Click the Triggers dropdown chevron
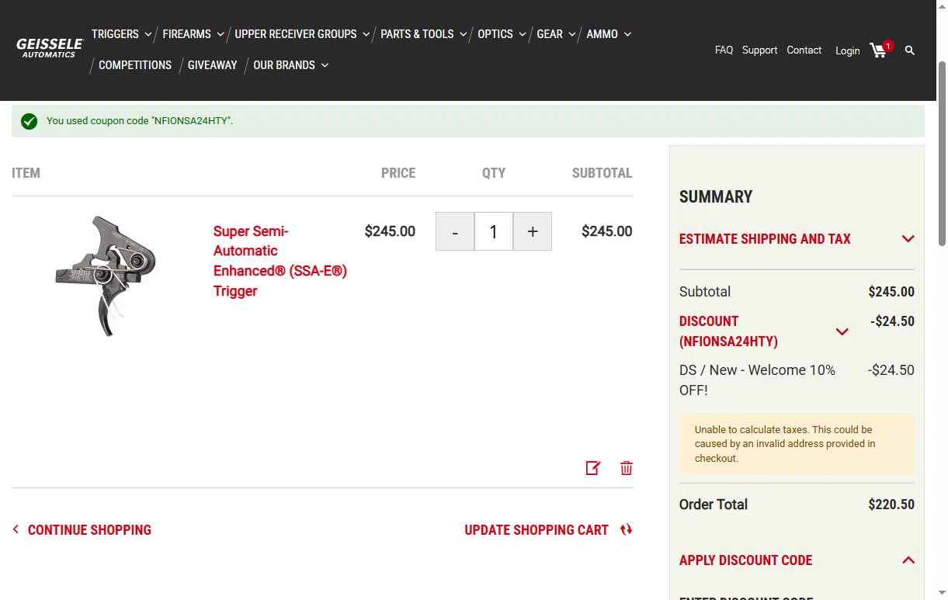Screen dimensions: 948x600 click(x=148, y=34)
